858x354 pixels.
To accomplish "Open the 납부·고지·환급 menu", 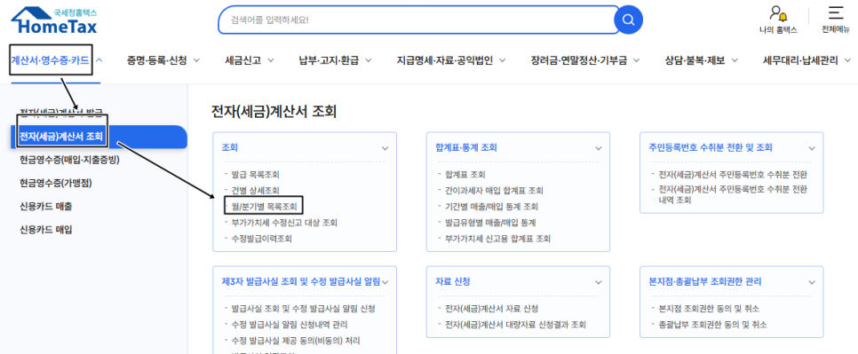I will (336, 60).
